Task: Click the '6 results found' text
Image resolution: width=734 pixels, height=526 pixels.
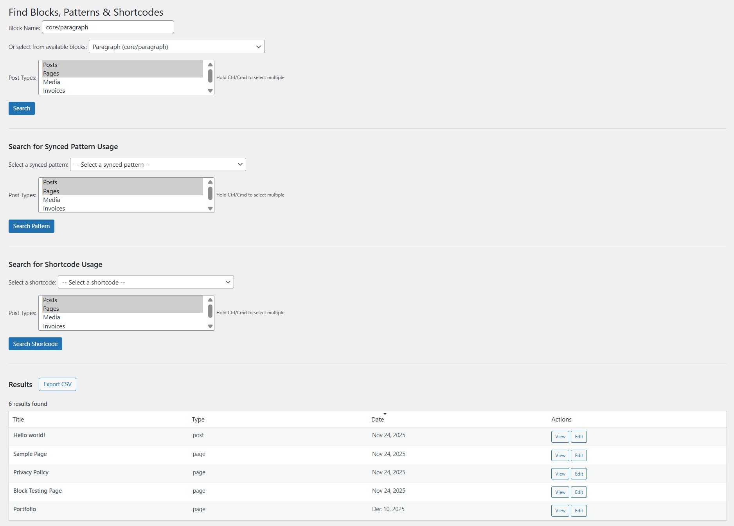Action: click(x=28, y=404)
